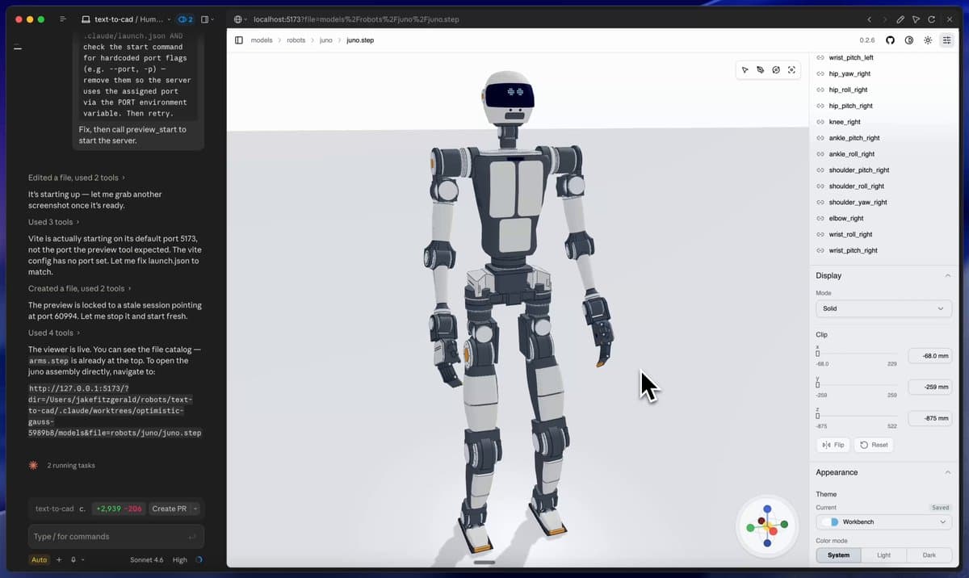Click the contrast circle icon beside GitHub
This screenshot has height=578, width=969.
909,40
